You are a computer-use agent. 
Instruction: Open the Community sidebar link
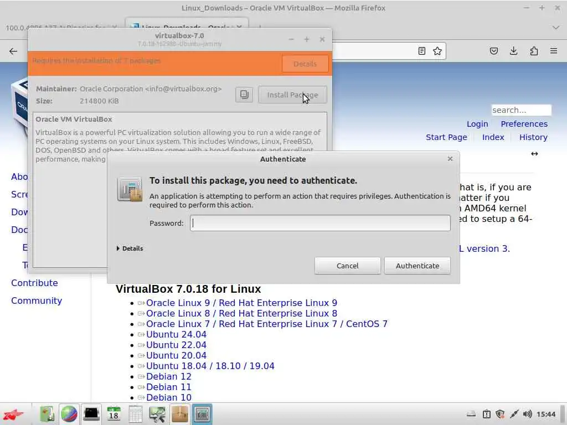tap(37, 300)
